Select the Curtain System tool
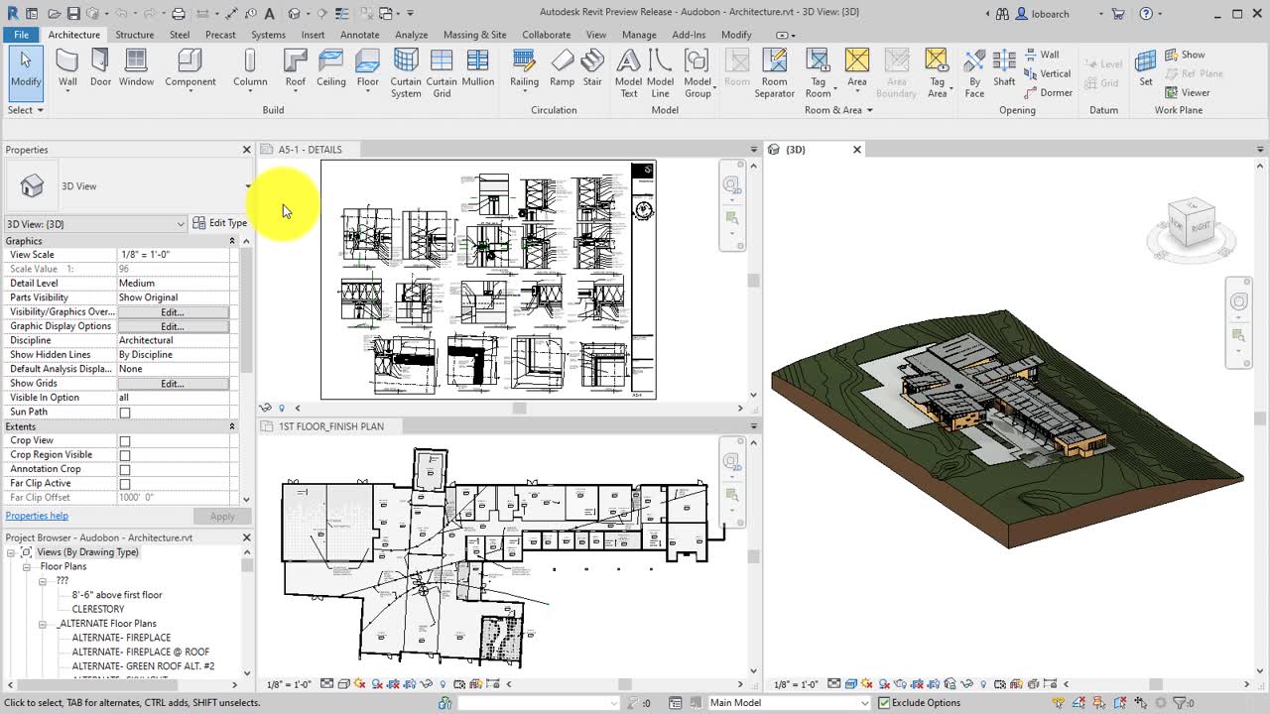 point(406,73)
